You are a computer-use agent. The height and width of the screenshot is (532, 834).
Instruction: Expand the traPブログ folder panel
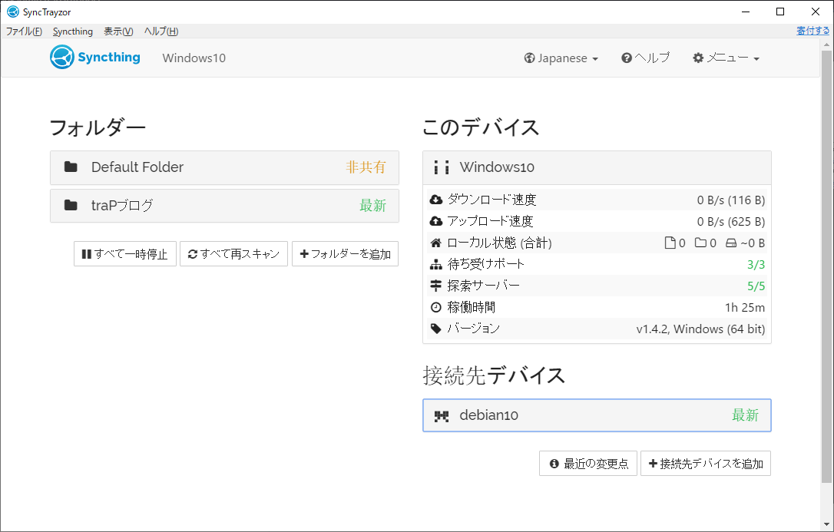click(x=224, y=206)
